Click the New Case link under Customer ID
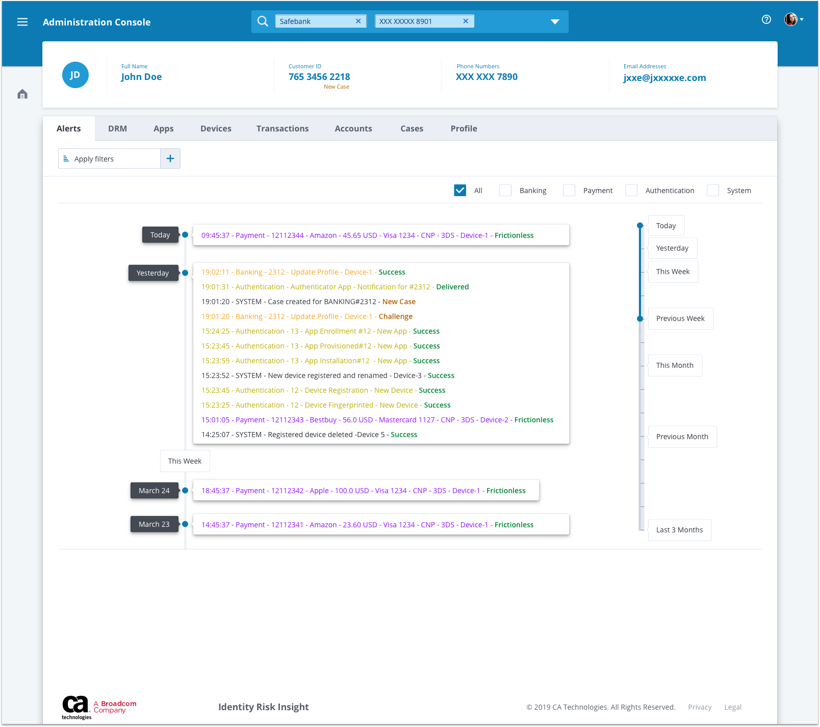 336,86
